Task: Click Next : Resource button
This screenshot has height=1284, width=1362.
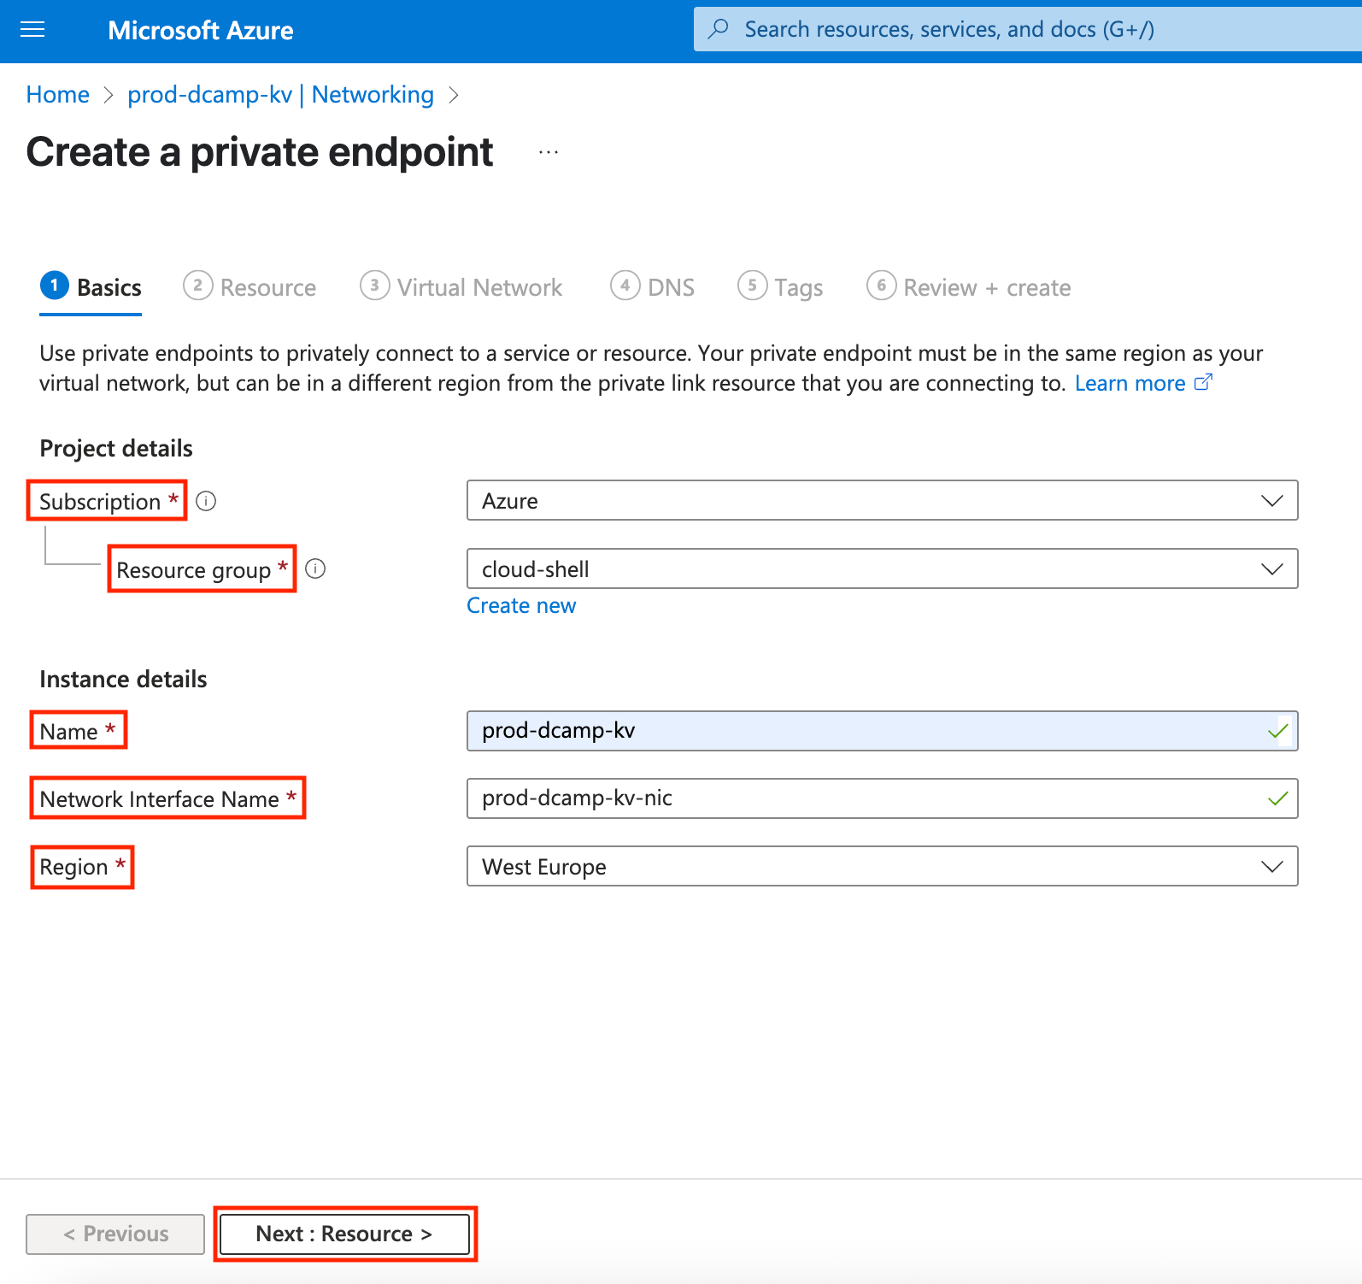Action: pyautogui.click(x=344, y=1234)
